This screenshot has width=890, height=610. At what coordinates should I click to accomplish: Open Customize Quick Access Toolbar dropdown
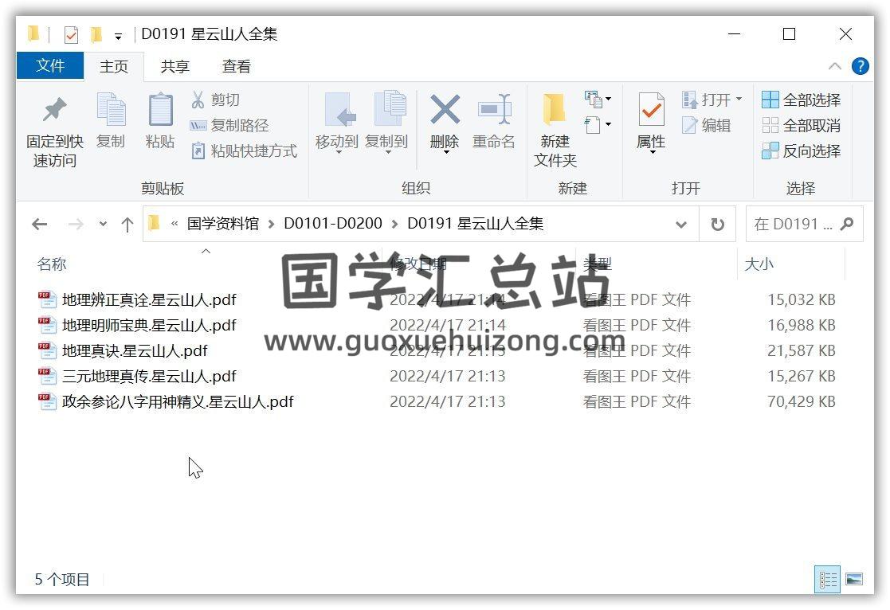point(118,37)
